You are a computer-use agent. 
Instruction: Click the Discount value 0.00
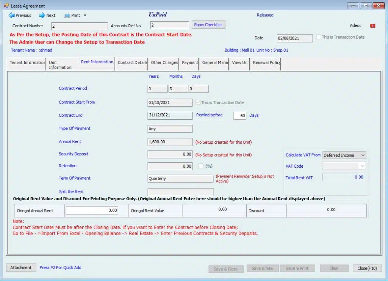pos(331,210)
